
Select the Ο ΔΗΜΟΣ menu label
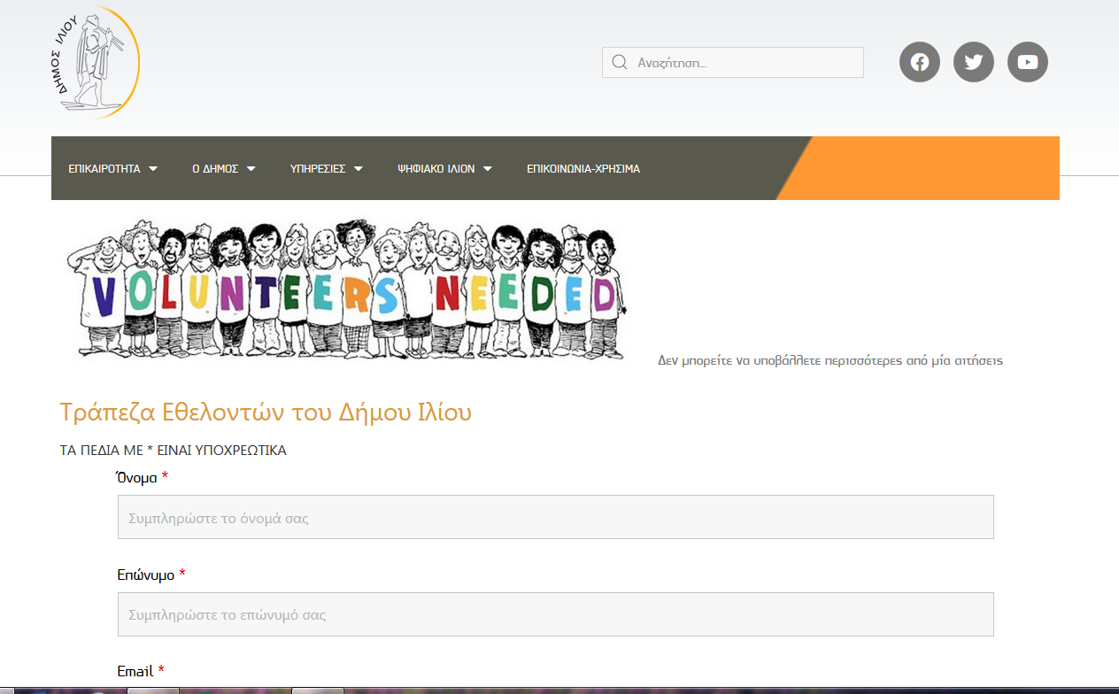click(x=215, y=169)
